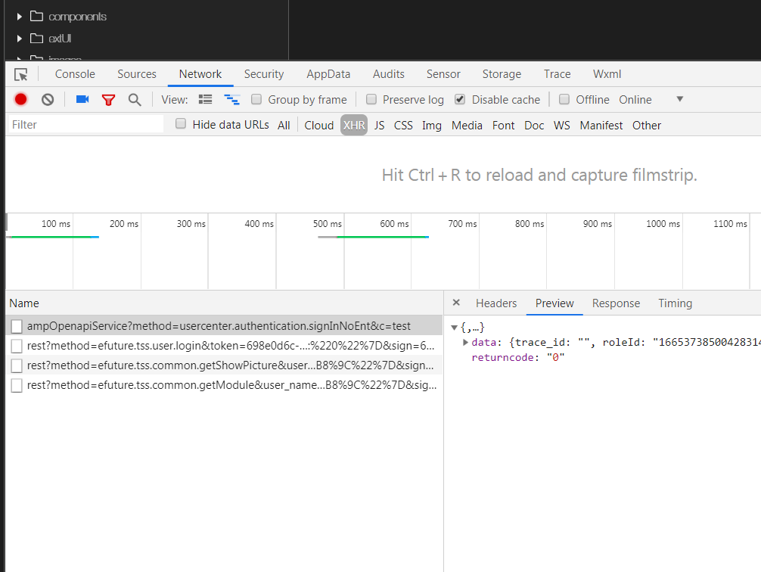
Task: Open network search magnifier icon
Action: tap(135, 100)
